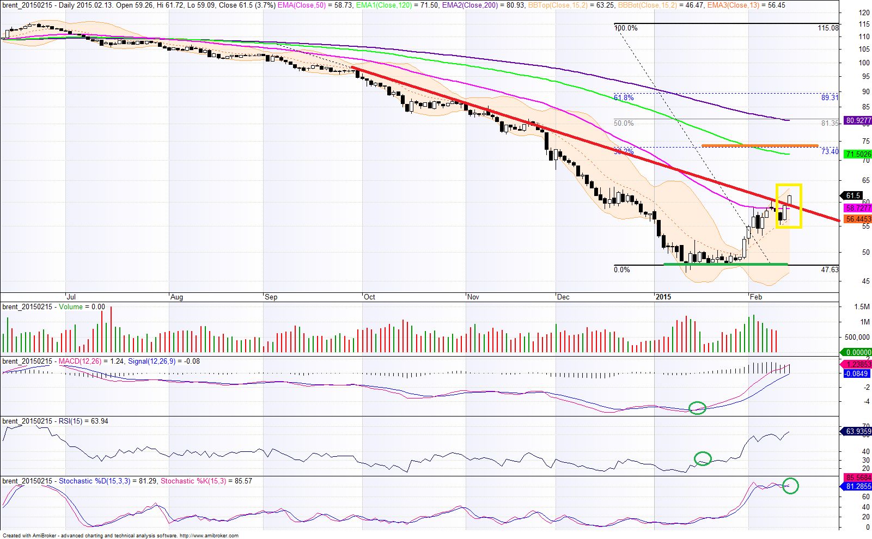The height and width of the screenshot is (539, 872).
Task: Click the 0.0% Fibonacci level label
Action: coord(621,269)
